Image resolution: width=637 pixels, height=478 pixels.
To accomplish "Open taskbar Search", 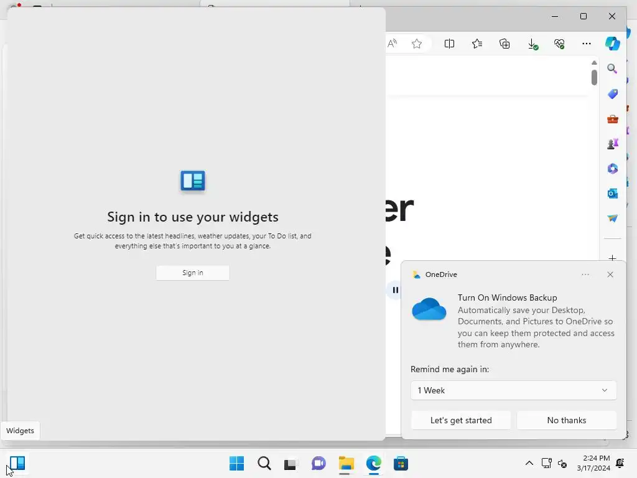I will tap(264, 463).
